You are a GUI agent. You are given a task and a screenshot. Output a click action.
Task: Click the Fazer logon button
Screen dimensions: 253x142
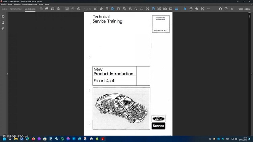[x=244, y=9]
